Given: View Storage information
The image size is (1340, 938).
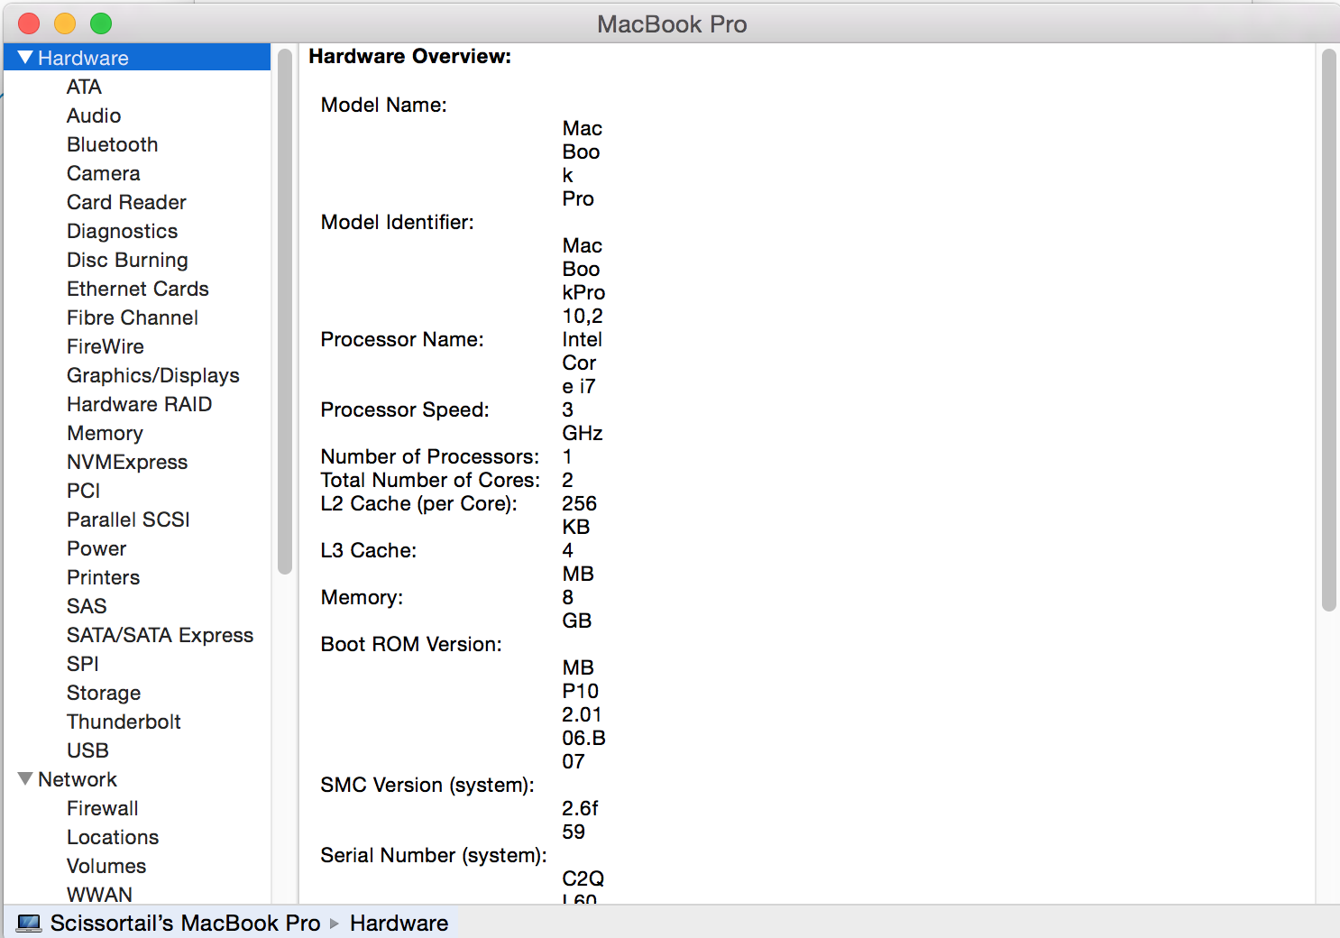Looking at the screenshot, I should [x=104, y=693].
